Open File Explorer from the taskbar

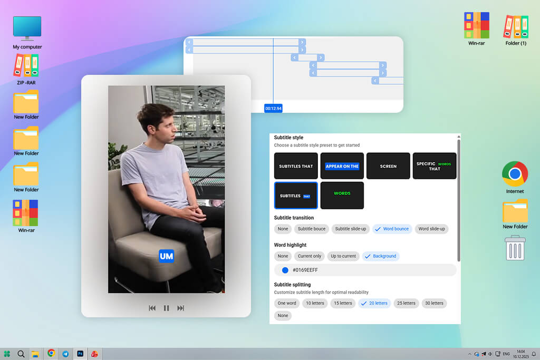35,354
